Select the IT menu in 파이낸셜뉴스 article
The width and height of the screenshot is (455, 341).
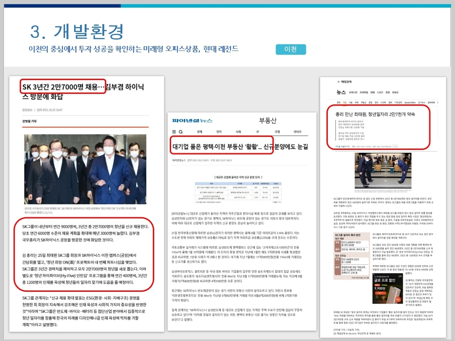[258, 132]
